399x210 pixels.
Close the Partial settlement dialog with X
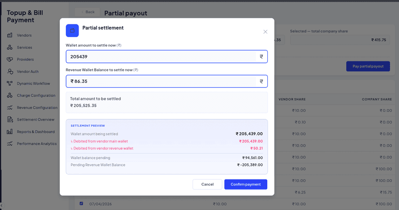(x=265, y=32)
